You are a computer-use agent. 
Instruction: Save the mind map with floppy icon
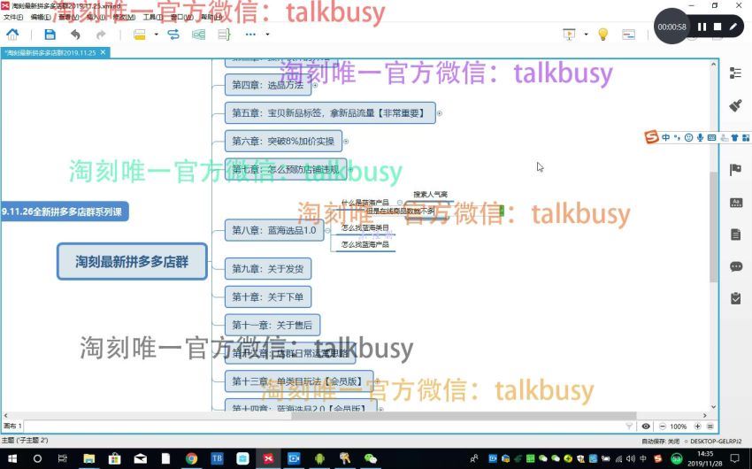[x=50, y=35]
